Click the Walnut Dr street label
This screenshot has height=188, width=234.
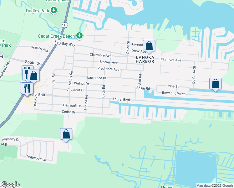click(81, 83)
